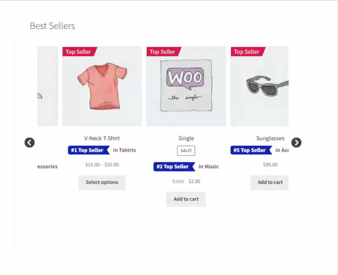Image resolution: width=338 pixels, height=275 pixels.
Task: Click the V-Neck T-Shirt product image
Action: pyautogui.click(x=102, y=86)
